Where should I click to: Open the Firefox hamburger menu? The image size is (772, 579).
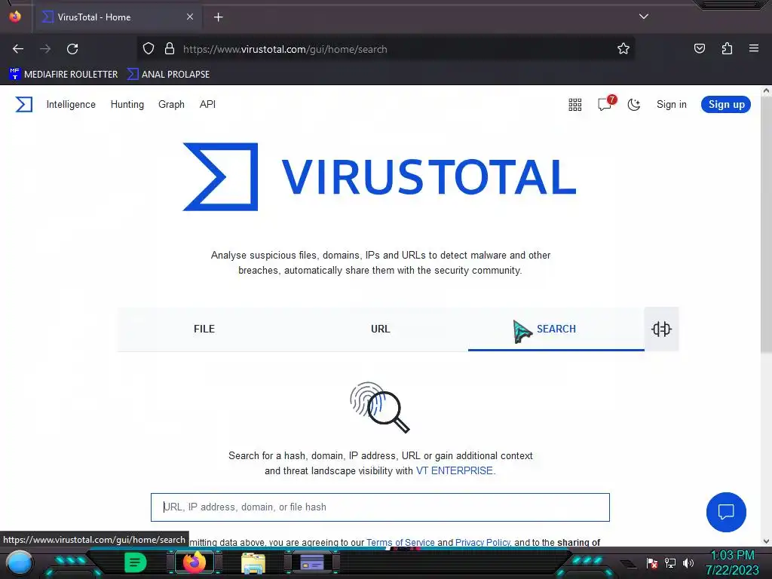(754, 48)
